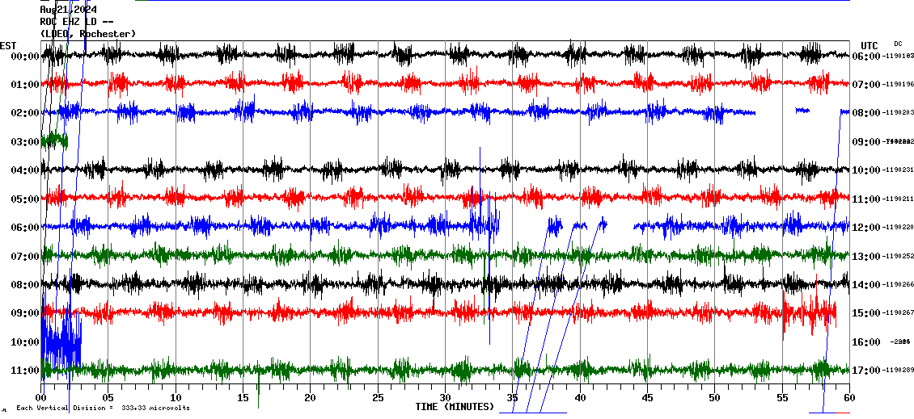Click the EST timezone column header

pos(8,45)
